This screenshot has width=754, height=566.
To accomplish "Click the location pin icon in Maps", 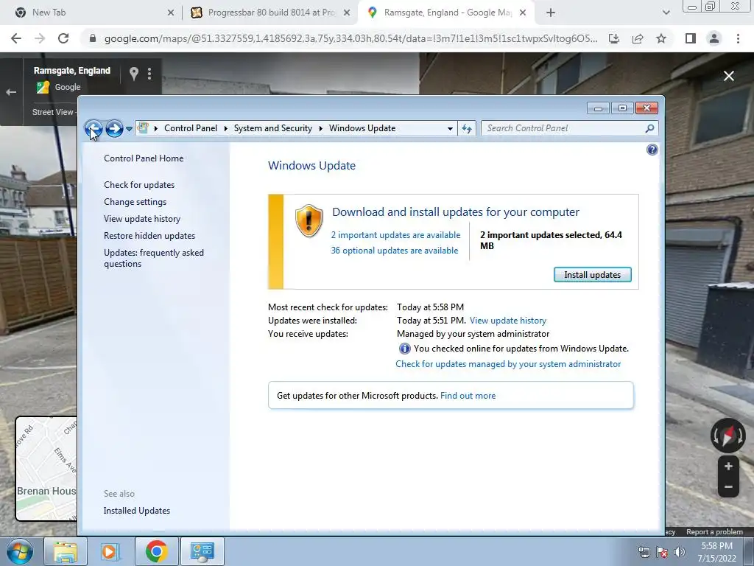I will (134, 74).
